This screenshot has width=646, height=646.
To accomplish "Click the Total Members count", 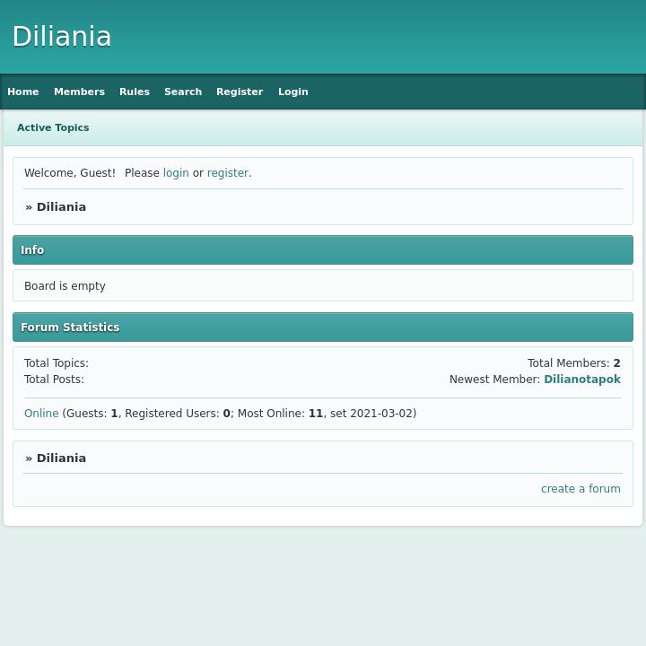I will 616,363.
